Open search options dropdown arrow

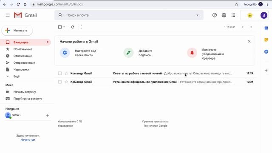pyautogui.click(x=197, y=15)
